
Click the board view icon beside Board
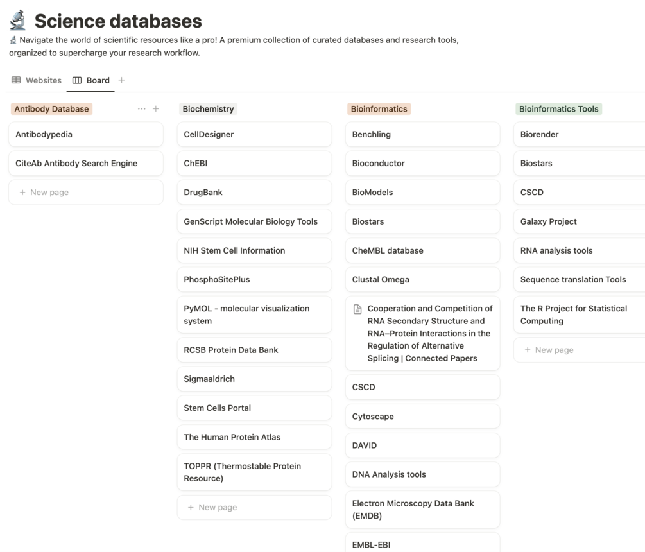pos(78,80)
